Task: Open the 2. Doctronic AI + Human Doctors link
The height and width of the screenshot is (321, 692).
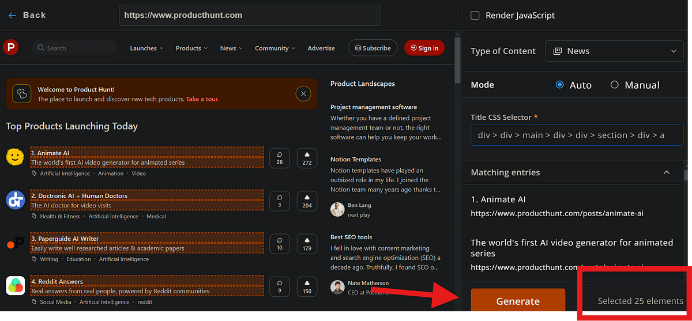Action: (79, 196)
